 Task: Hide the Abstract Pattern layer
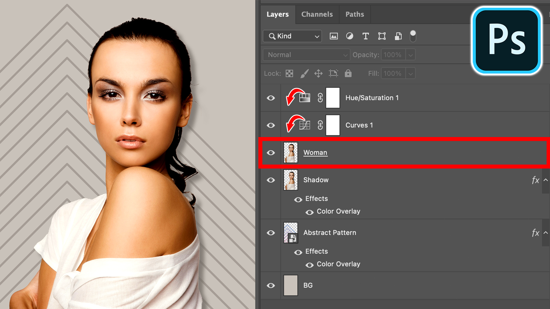pos(271,232)
